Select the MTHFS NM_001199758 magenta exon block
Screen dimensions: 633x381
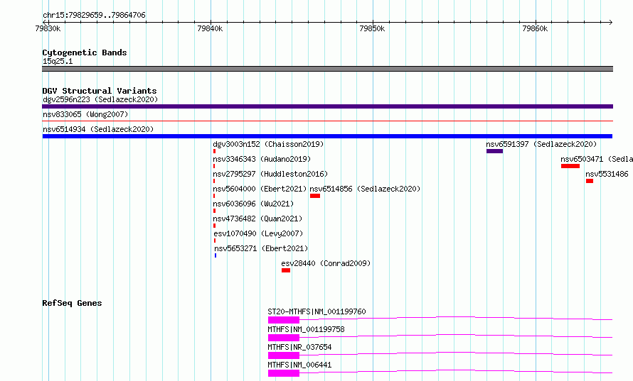pyautogui.click(x=284, y=338)
